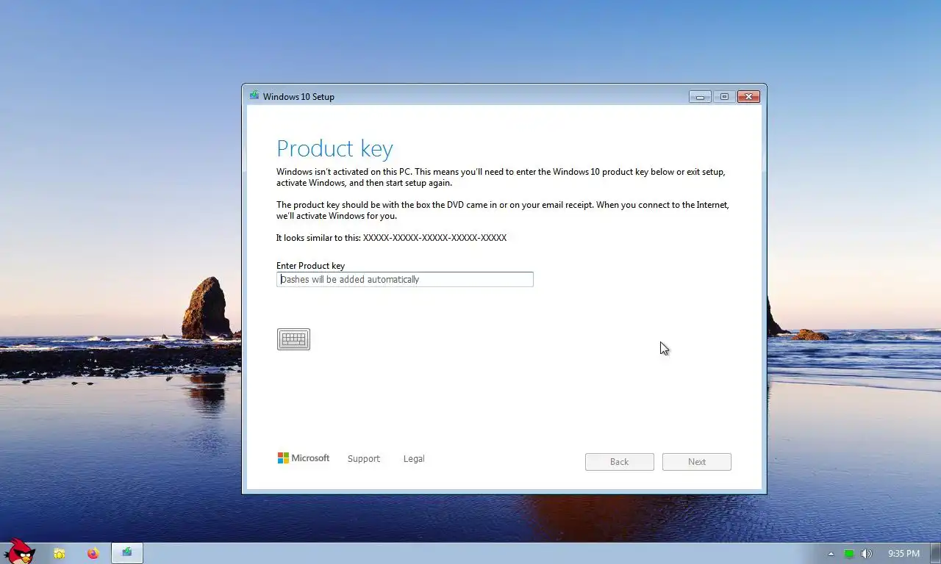Open the Legal link
The image size is (941, 564).
click(x=414, y=458)
